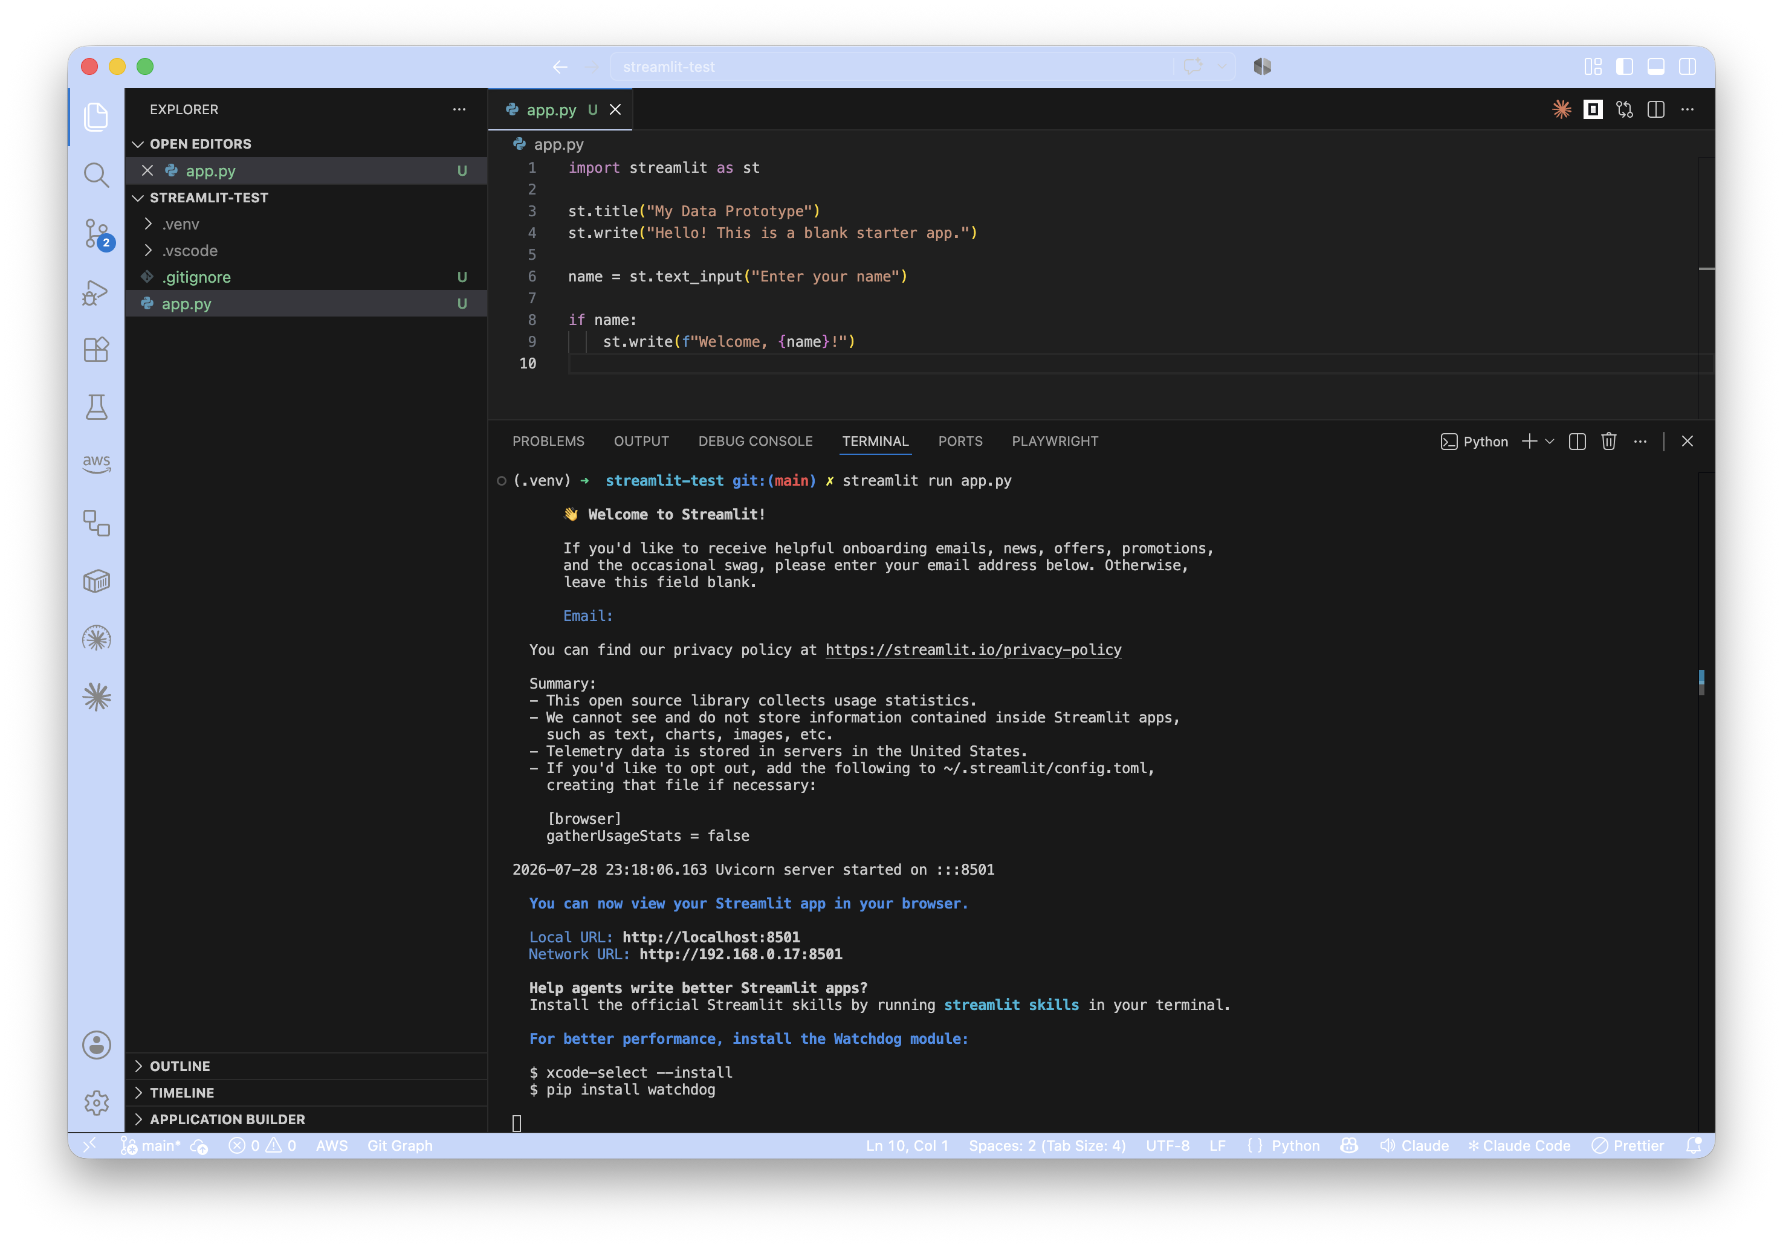
Task: Expand the Outline section
Action: point(306,1066)
